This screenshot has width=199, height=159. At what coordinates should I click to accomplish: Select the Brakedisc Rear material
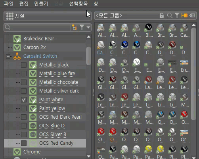coord(38,39)
